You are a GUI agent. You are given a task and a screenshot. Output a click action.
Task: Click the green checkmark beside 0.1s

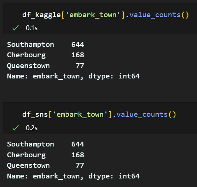click(16, 28)
